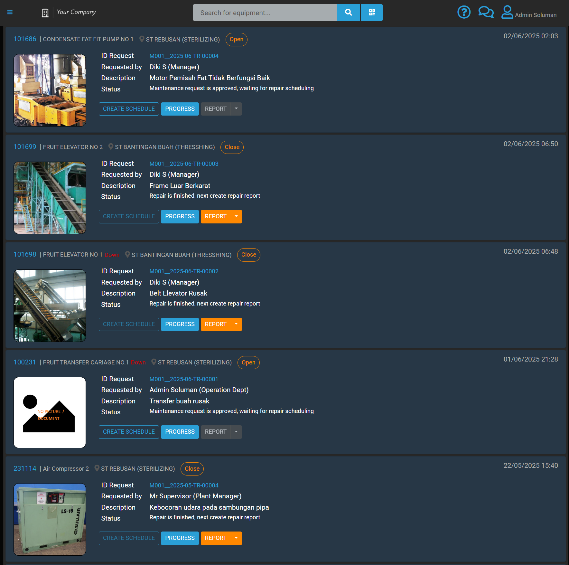Click the Air Compressor 2 photo thumbnail
This screenshot has width=569, height=565.
[50, 519]
